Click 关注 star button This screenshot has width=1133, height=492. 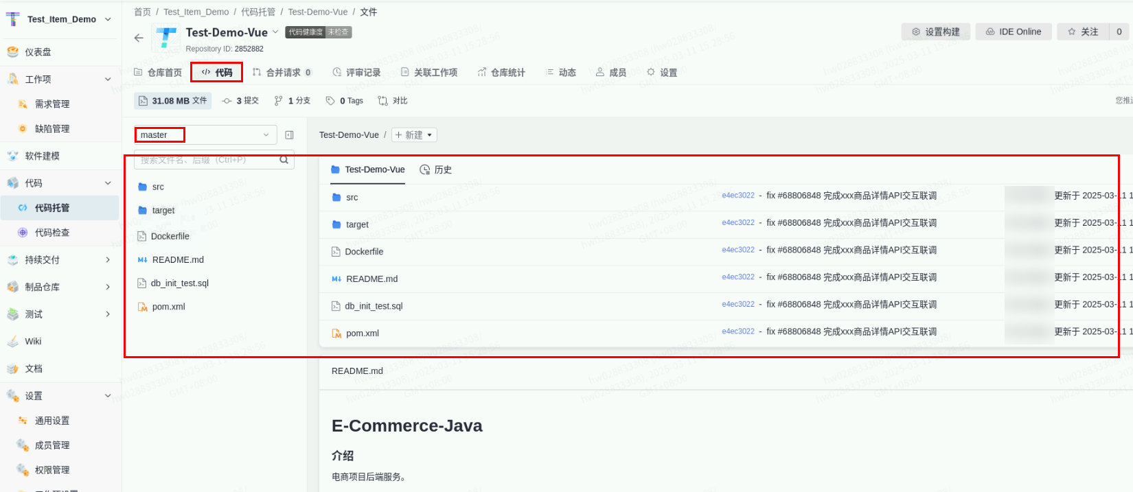tap(1083, 32)
